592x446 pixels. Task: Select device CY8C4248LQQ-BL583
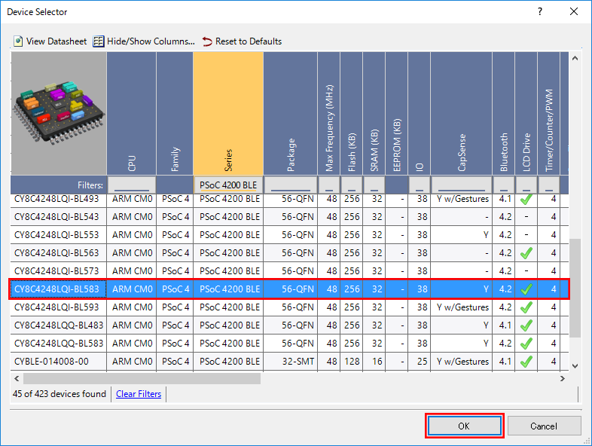[x=289, y=344]
